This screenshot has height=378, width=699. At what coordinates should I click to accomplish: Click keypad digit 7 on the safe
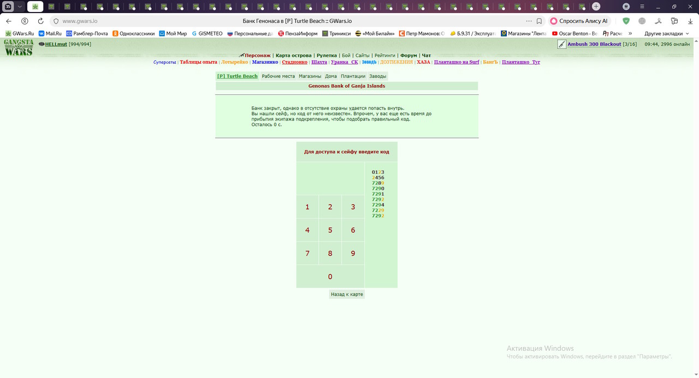coord(307,253)
